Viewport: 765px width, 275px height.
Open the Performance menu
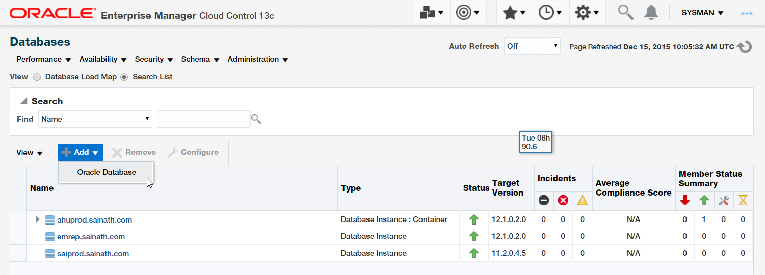point(43,59)
